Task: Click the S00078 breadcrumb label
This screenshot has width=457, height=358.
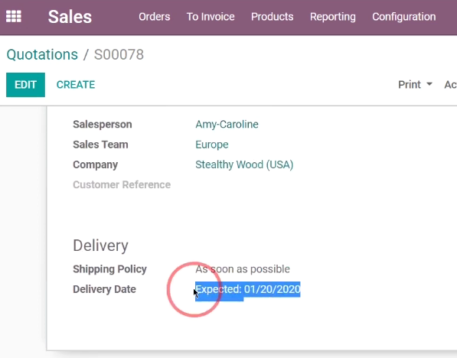Action: pyautogui.click(x=119, y=54)
